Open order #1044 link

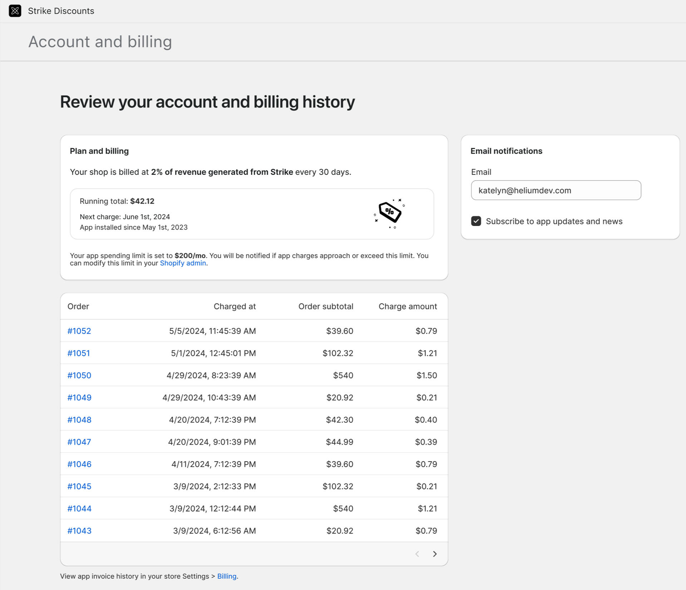point(79,508)
